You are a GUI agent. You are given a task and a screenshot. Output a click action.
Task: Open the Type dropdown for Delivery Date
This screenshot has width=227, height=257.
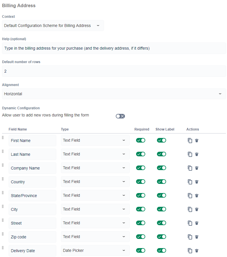tap(95, 250)
